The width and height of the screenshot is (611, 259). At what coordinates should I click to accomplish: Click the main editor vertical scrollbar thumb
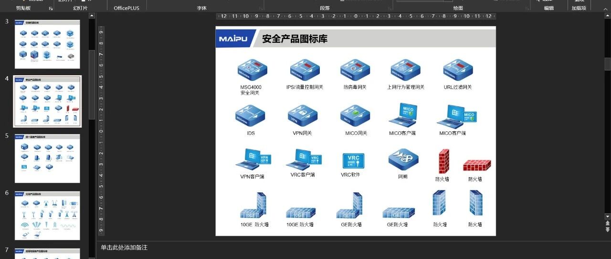coord(608,64)
